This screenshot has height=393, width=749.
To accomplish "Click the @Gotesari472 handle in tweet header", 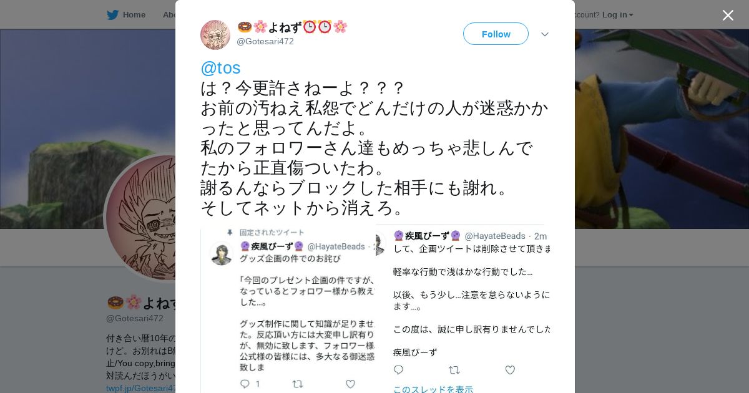I will coord(265,41).
